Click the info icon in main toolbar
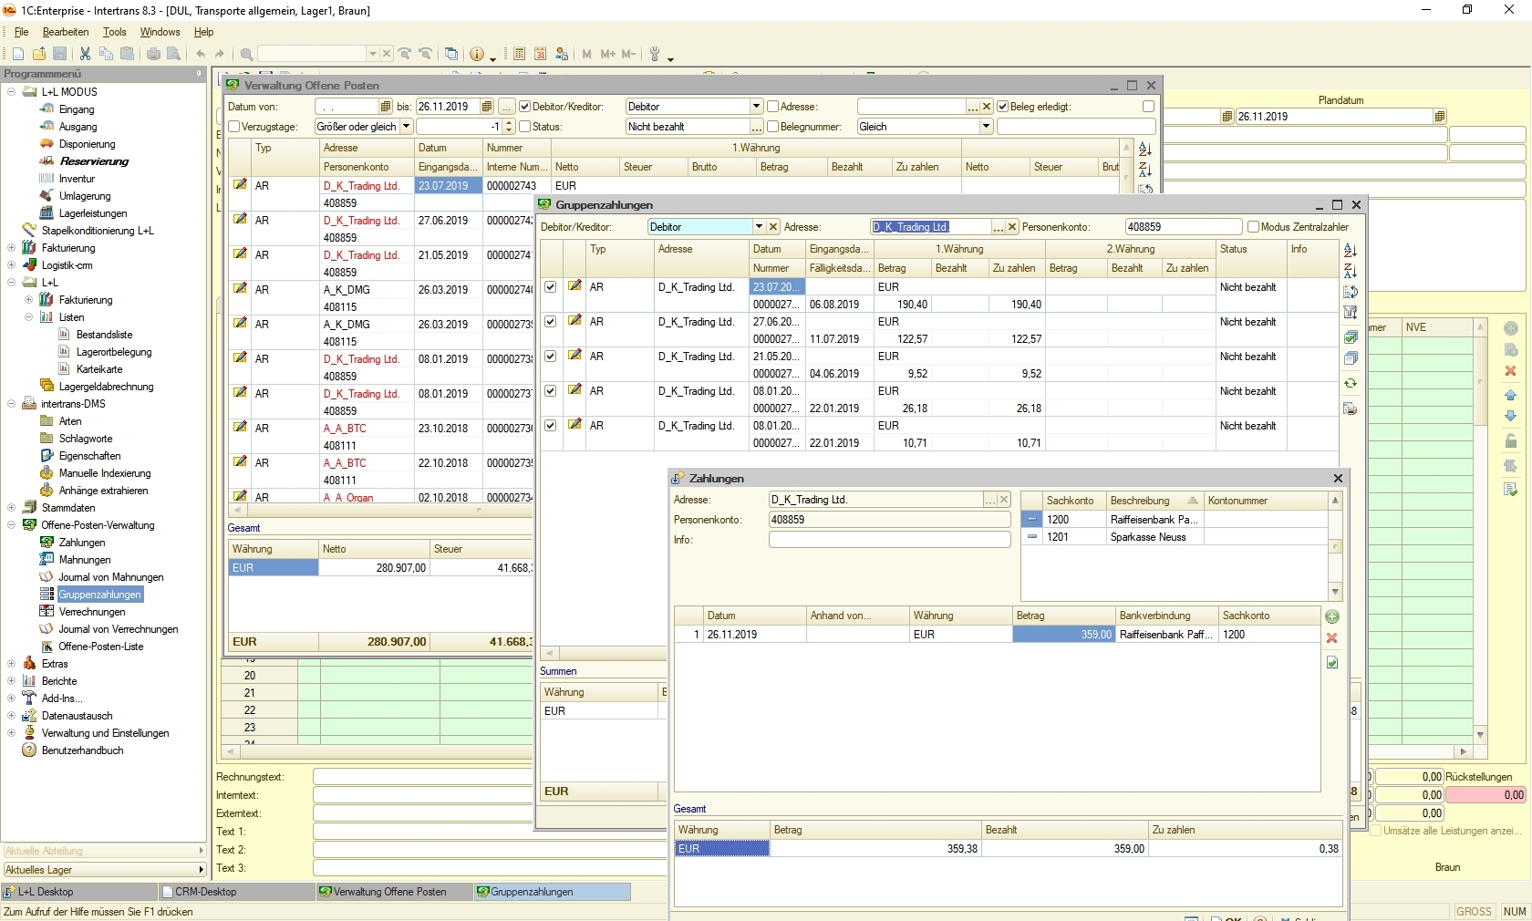 (x=476, y=55)
